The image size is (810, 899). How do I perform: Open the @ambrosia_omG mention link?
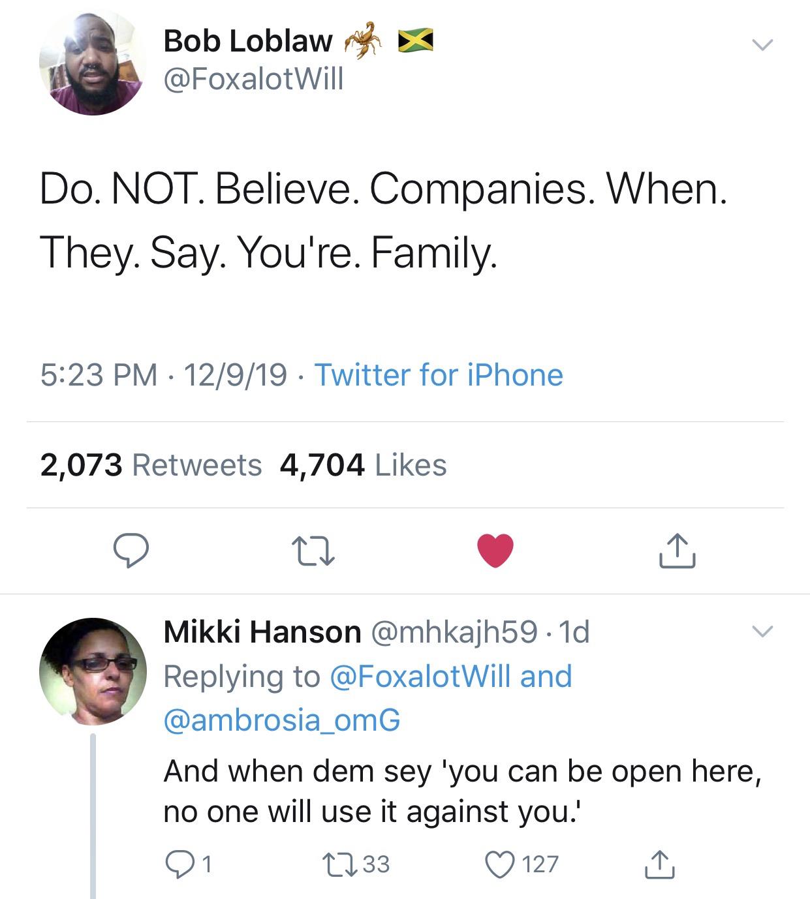point(281,720)
